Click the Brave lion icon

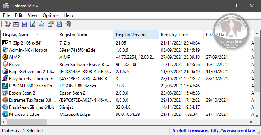5,64
